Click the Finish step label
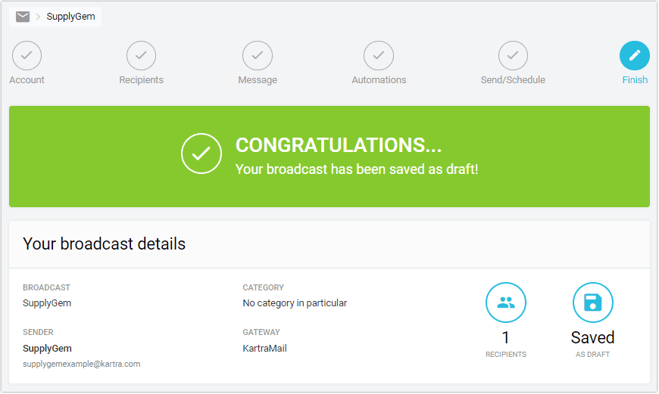The width and height of the screenshot is (659, 394). (635, 80)
